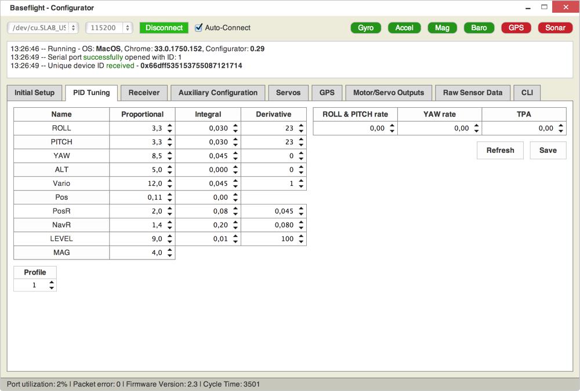Click the Sonar sensor indicator

(555, 28)
